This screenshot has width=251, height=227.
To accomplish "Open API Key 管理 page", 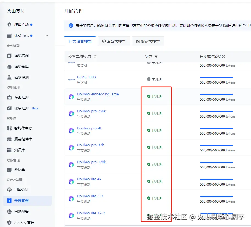I will [x=24, y=223].
